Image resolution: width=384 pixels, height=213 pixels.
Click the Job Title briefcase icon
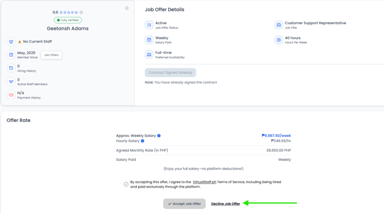point(279,25)
